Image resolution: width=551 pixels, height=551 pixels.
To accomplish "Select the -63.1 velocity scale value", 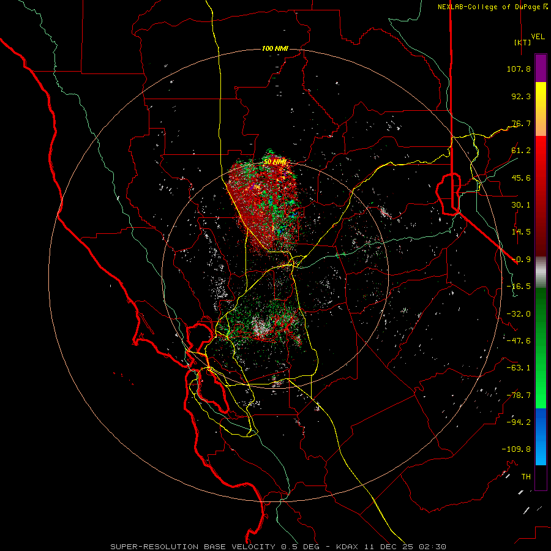I will (x=519, y=368).
